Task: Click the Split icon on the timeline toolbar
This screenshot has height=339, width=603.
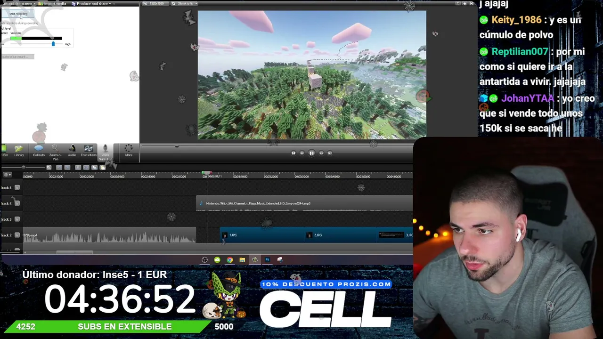Action: point(86,167)
